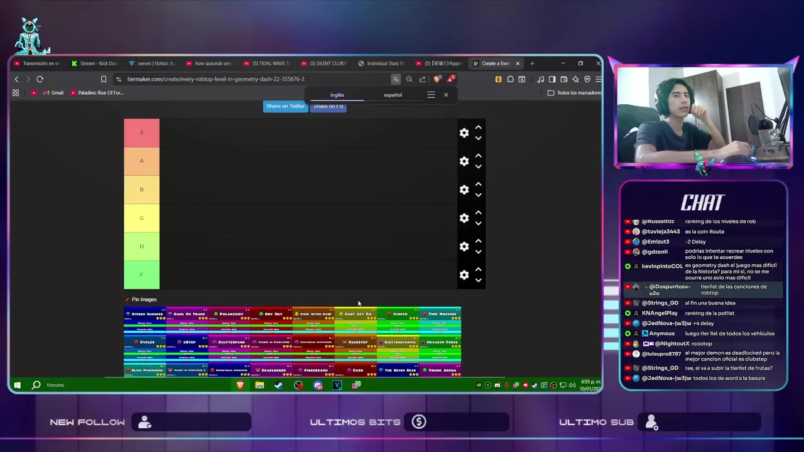The width and height of the screenshot is (804, 452).
Task: Pick the Base After Base level image
Action: coord(313,321)
